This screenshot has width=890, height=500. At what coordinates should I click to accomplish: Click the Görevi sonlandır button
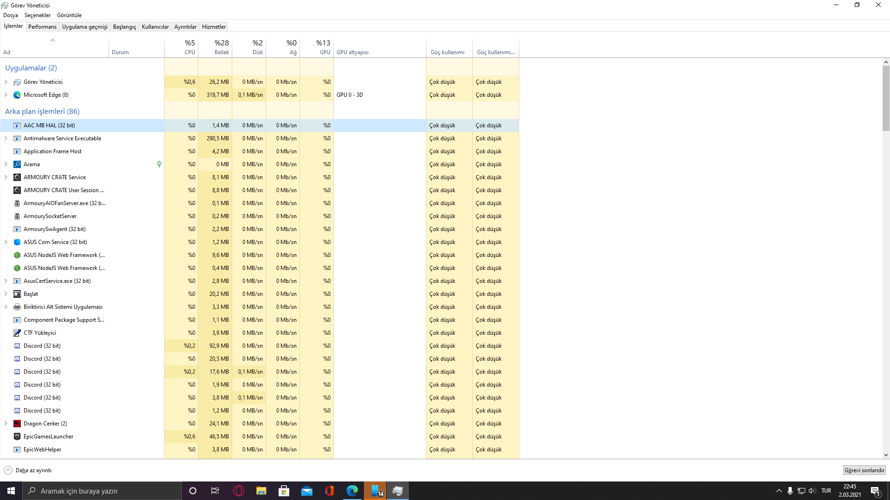coord(864,470)
